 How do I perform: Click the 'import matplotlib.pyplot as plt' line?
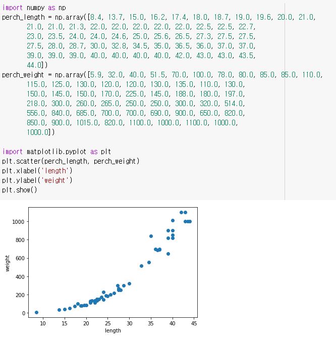tap(57, 152)
